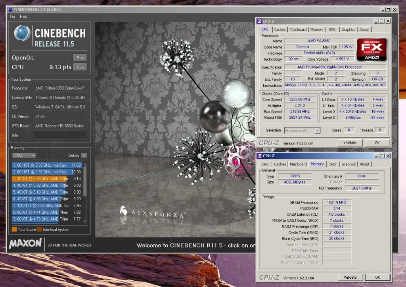This screenshot has height=287, width=406.
Task: Select ranking row 5 at 5.18 GHz
Action: point(47,192)
